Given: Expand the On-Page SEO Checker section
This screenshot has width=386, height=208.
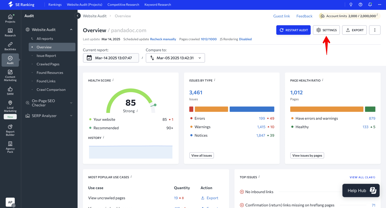Looking at the screenshot, I should [71, 103].
